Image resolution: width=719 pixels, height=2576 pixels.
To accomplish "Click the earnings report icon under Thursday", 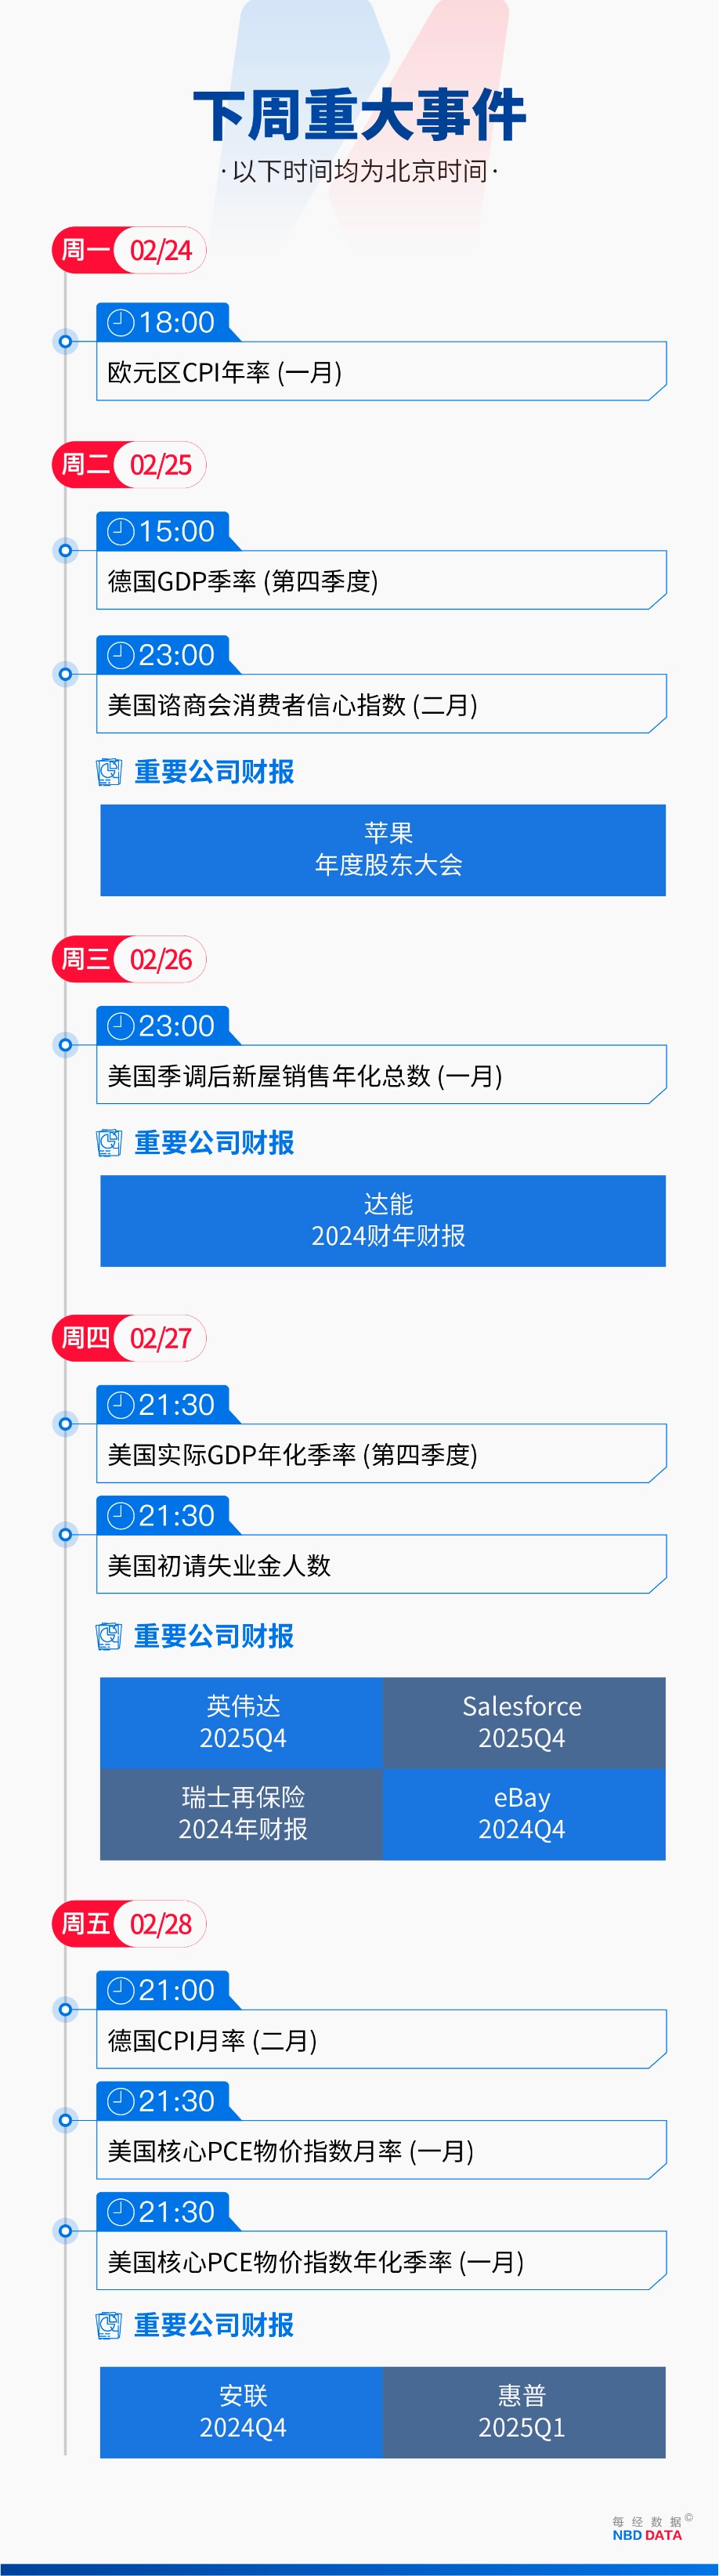I will point(109,1636).
